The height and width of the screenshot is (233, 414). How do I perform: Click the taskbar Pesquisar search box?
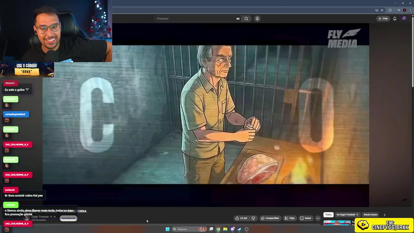click(190, 229)
